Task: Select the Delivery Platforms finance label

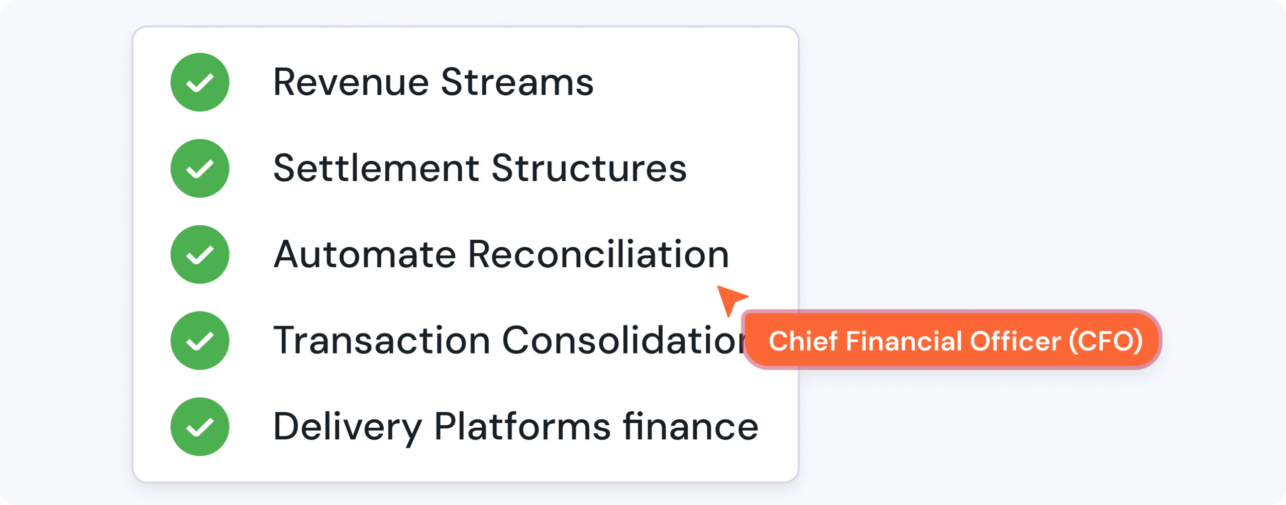Action: (x=515, y=427)
